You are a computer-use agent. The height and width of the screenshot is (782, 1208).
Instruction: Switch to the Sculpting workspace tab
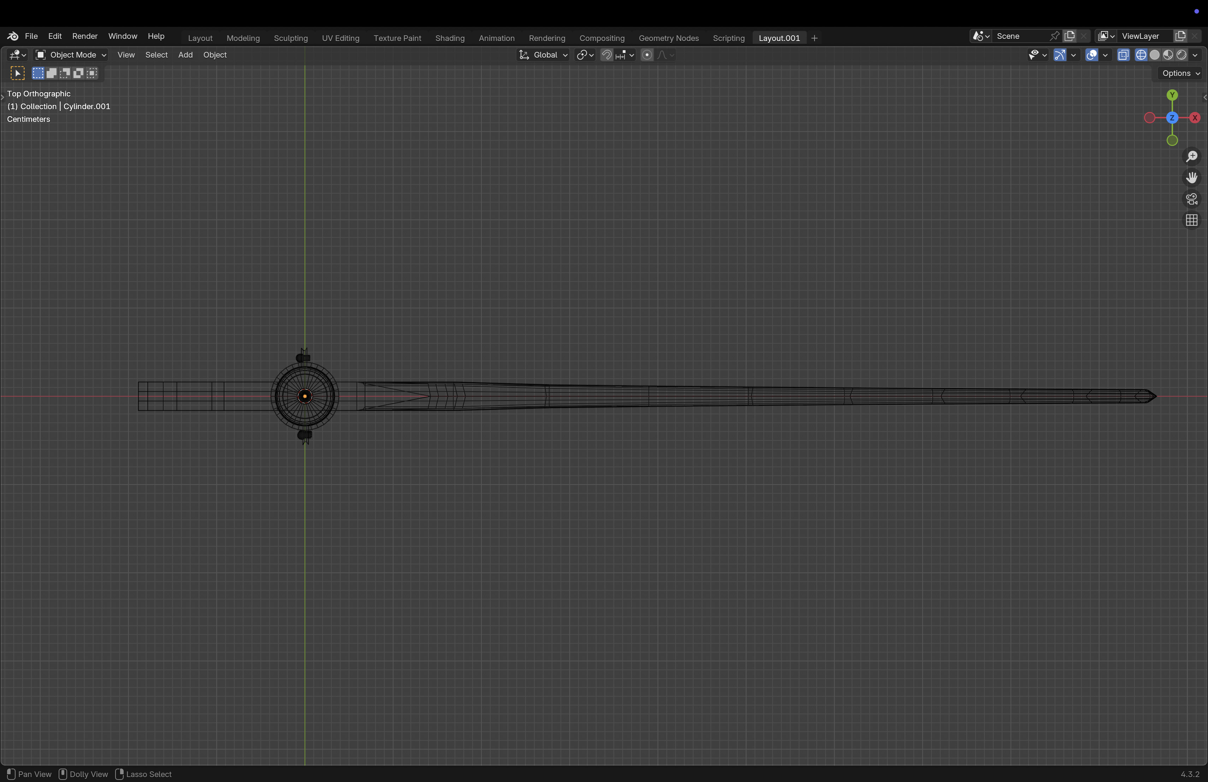291,38
